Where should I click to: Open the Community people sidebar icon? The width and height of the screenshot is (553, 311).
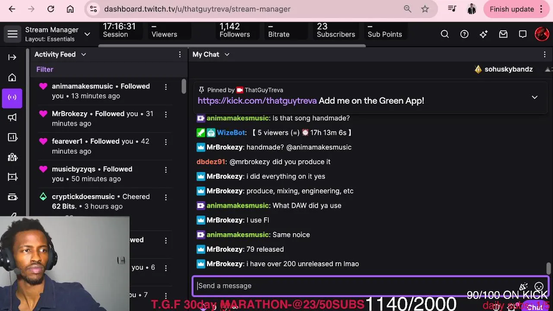click(12, 157)
